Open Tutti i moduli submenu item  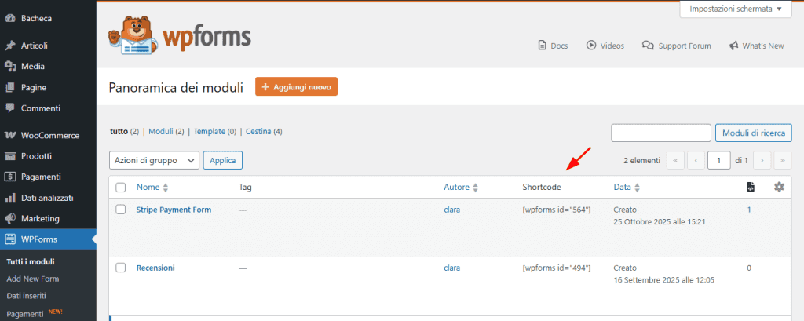[31, 262]
